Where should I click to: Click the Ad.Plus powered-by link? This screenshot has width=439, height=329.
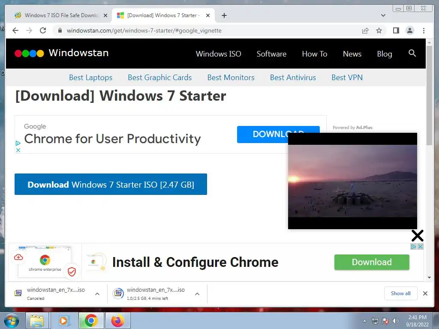[352, 127]
